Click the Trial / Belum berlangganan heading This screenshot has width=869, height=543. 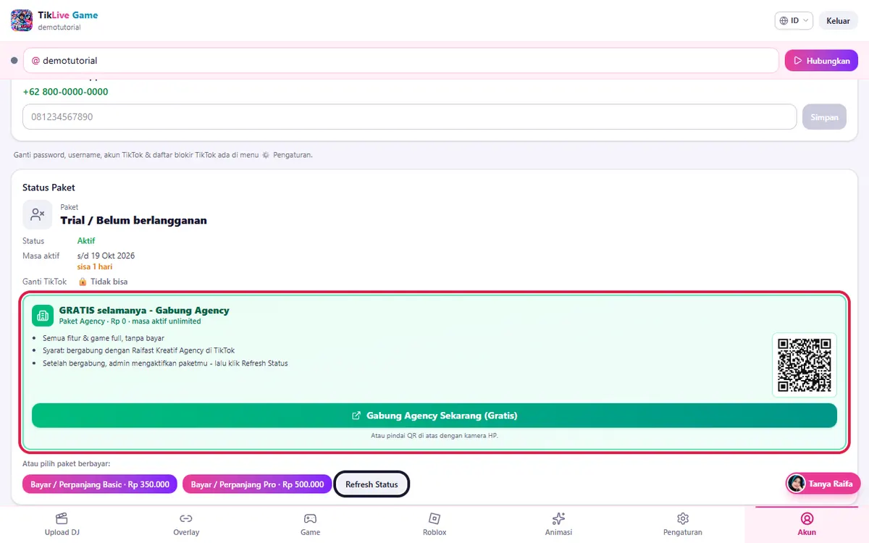pyautogui.click(x=133, y=220)
